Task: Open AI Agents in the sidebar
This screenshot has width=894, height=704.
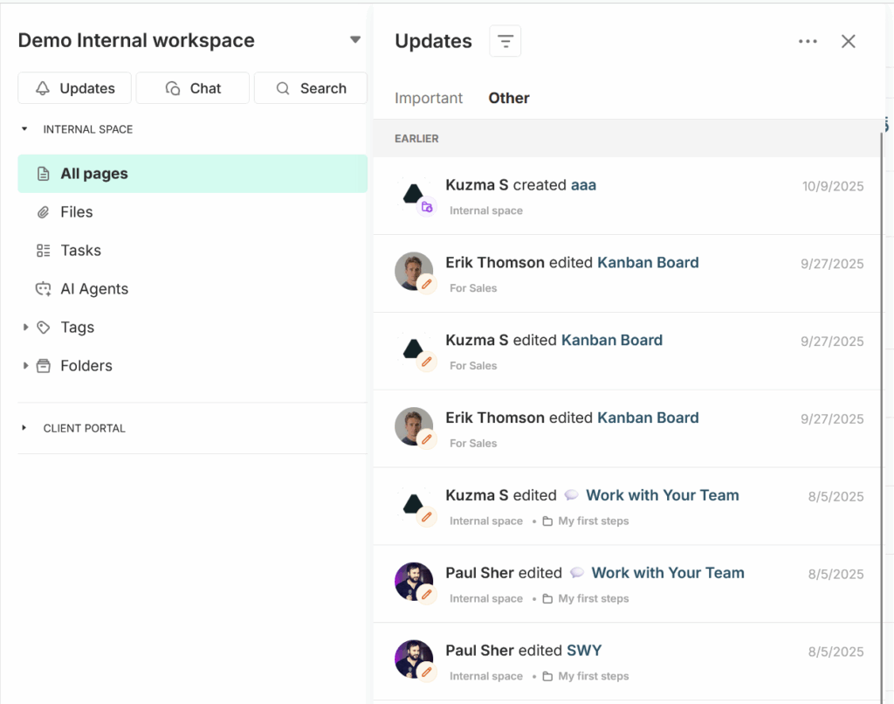Action: pyautogui.click(x=93, y=289)
